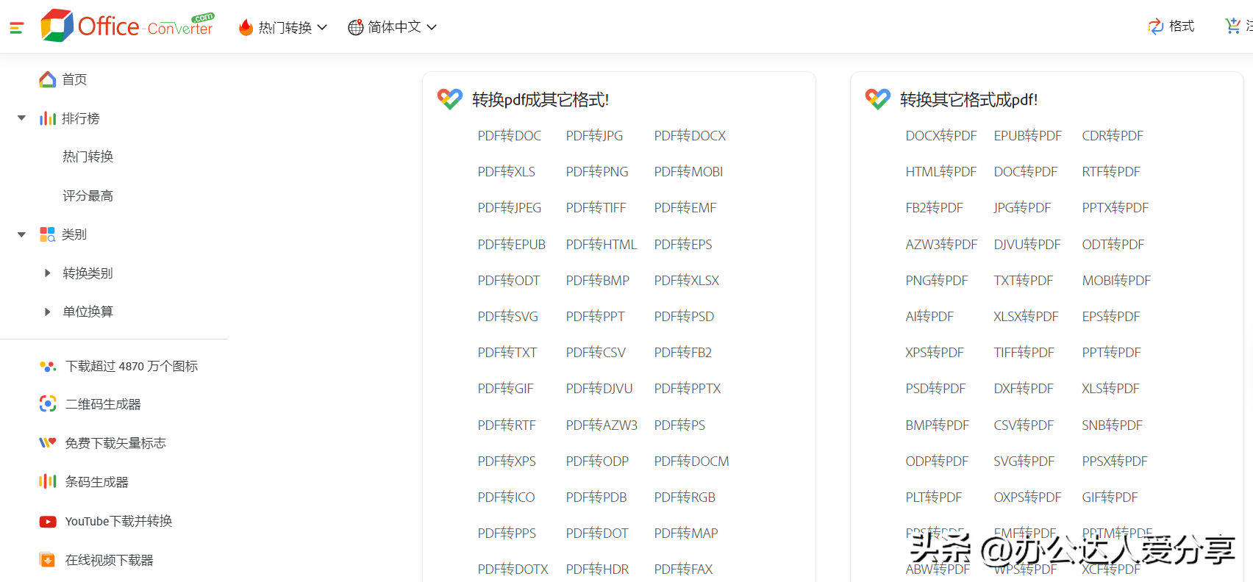Click the DXF转PDF link
This screenshot has width=1253, height=582.
coord(1023,389)
